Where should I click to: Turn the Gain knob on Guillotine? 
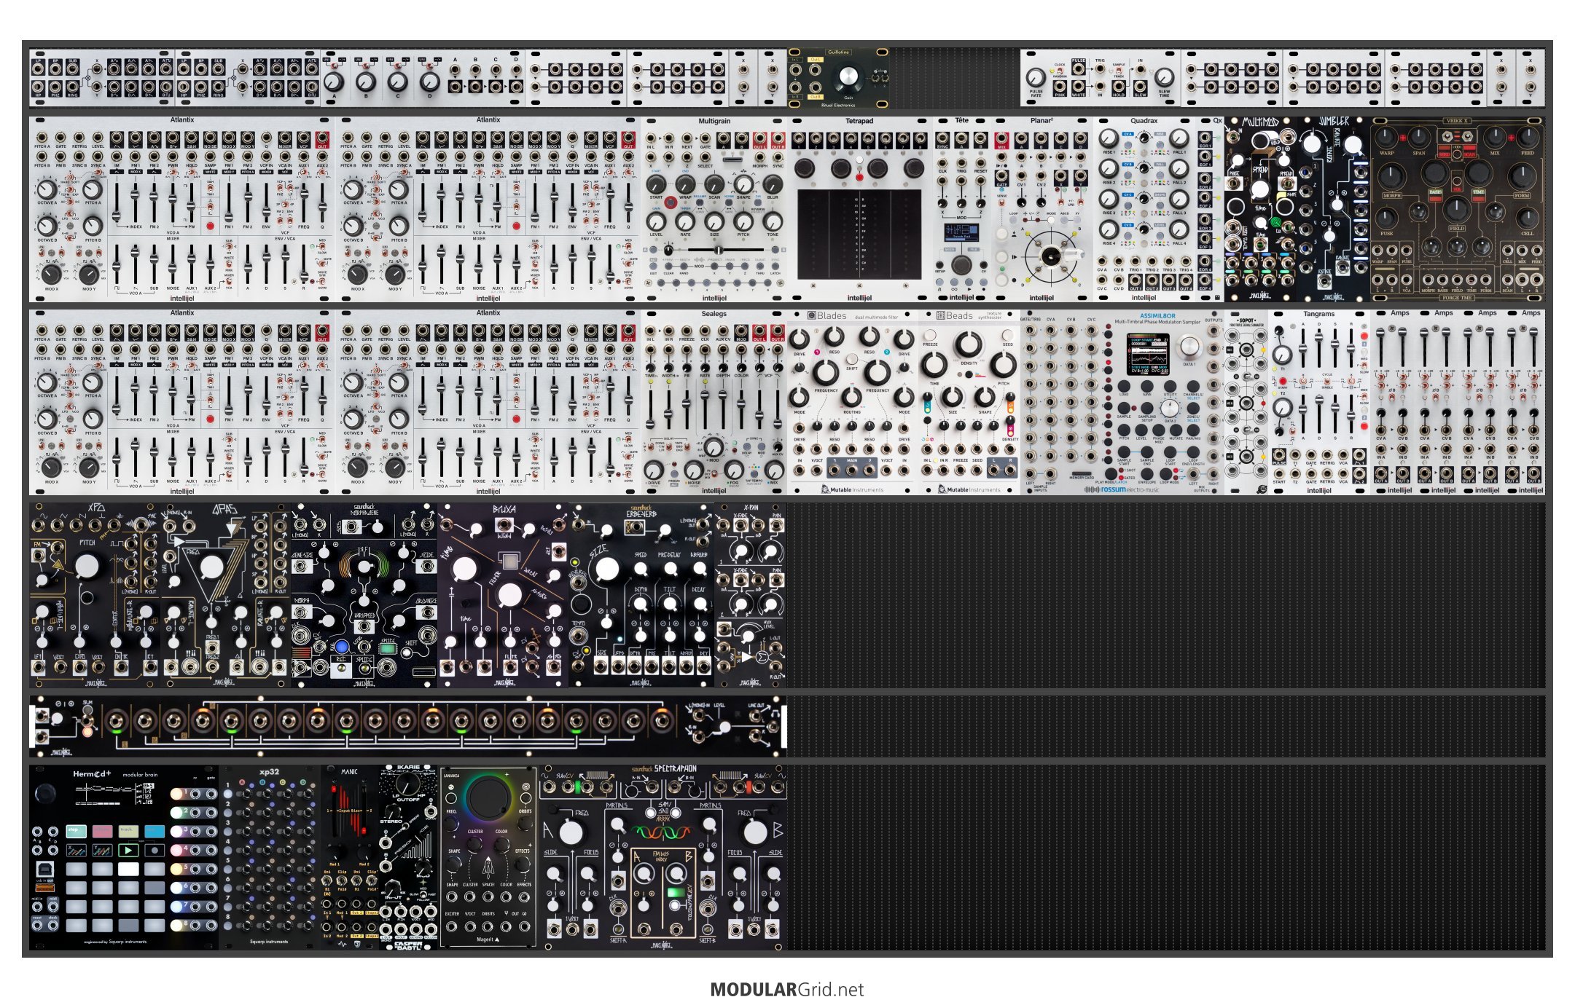pyautogui.click(x=848, y=76)
